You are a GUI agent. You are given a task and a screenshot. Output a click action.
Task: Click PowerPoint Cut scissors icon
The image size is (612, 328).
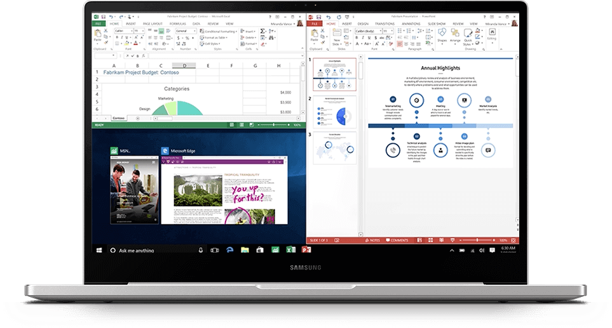[322, 30]
